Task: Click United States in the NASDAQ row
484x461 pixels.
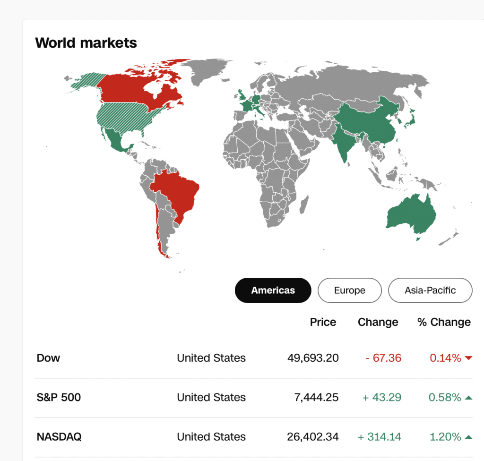Action: click(211, 437)
